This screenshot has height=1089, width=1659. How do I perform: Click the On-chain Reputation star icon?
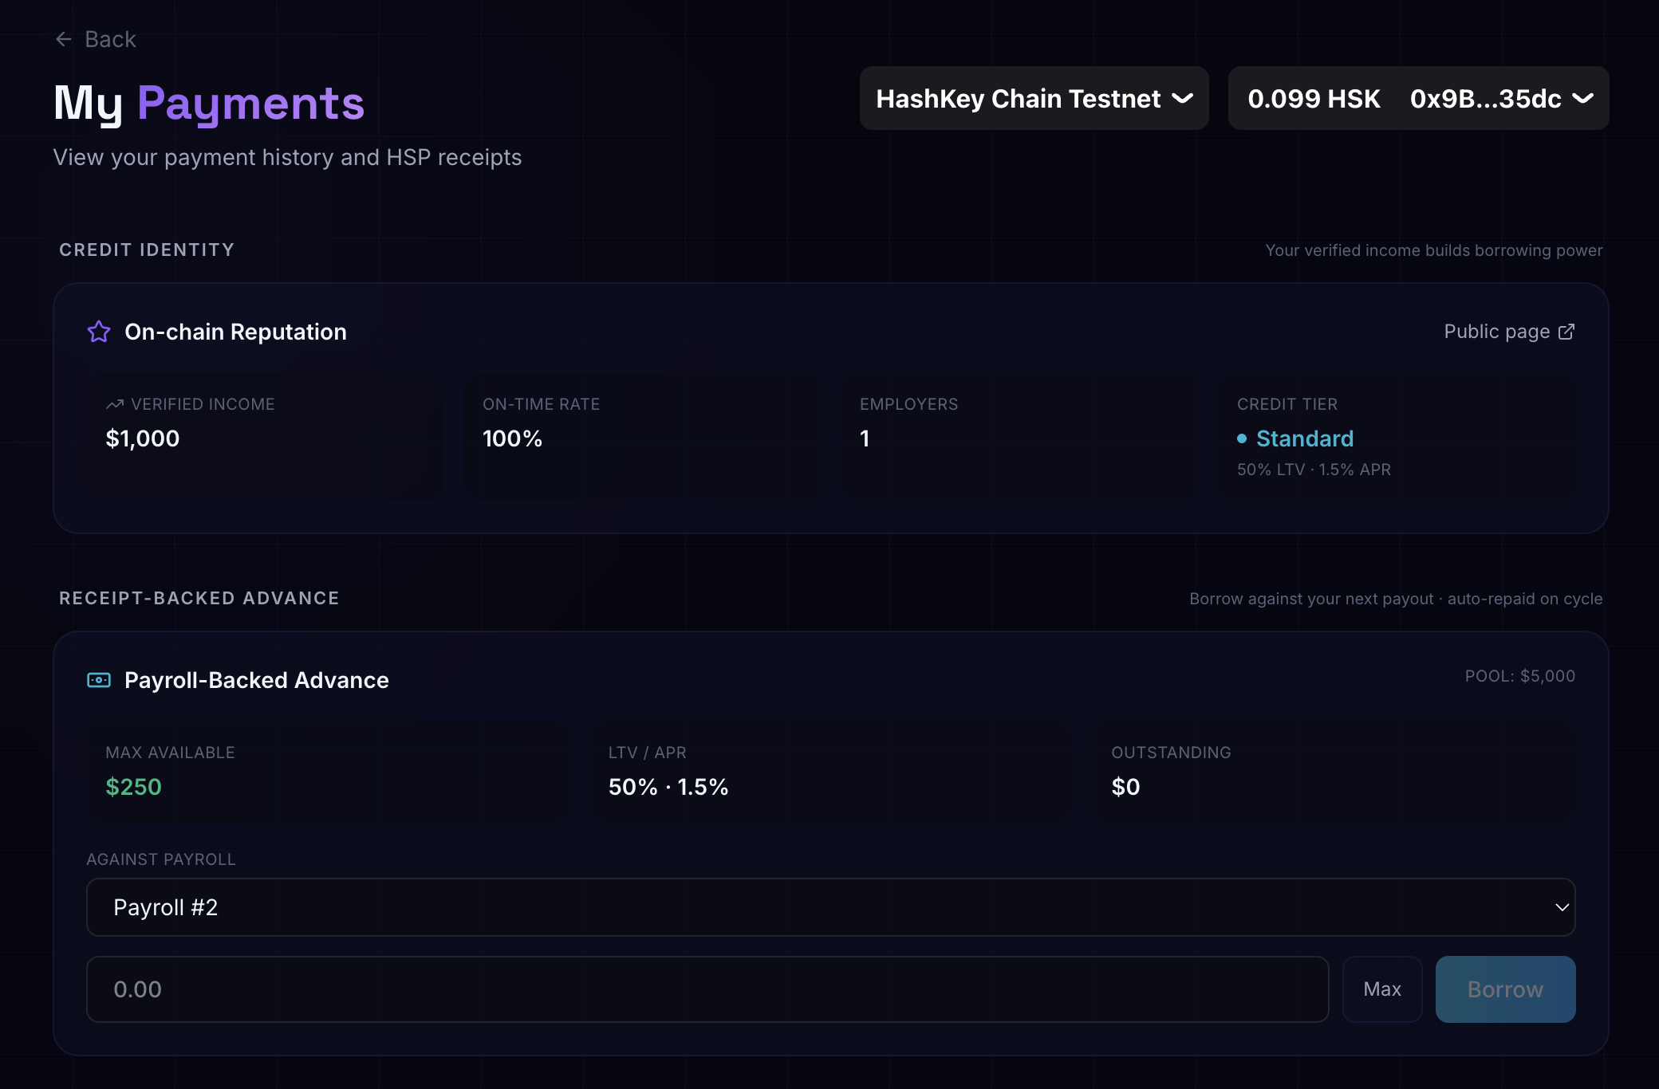pyautogui.click(x=99, y=332)
